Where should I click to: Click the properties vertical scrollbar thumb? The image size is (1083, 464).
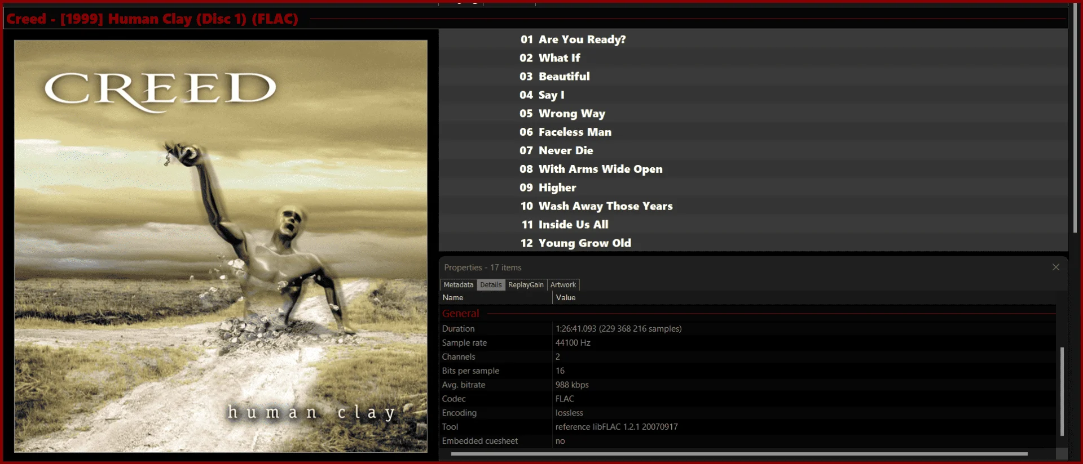[1062, 391]
